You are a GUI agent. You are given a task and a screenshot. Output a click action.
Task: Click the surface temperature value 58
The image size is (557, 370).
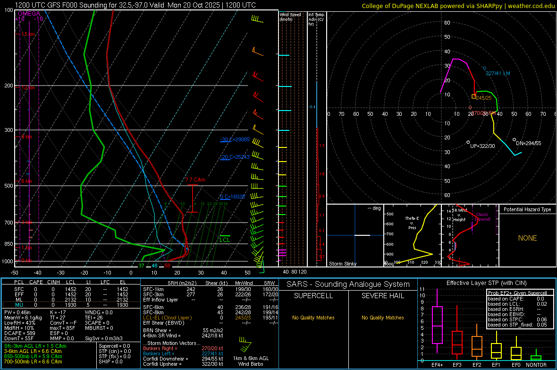point(167,266)
